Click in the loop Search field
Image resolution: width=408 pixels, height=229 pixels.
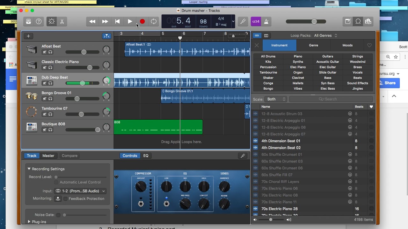(x=331, y=99)
